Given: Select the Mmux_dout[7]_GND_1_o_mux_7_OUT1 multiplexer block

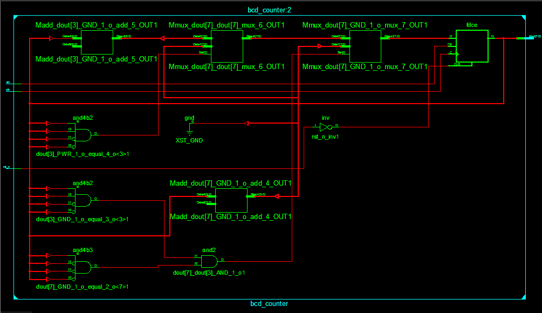Looking at the screenshot, I should (x=365, y=46).
